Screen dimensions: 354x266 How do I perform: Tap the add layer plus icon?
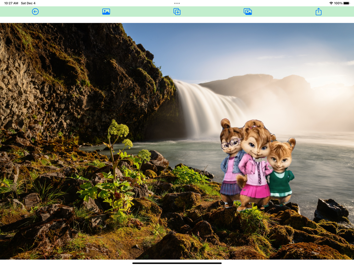[177, 12]
